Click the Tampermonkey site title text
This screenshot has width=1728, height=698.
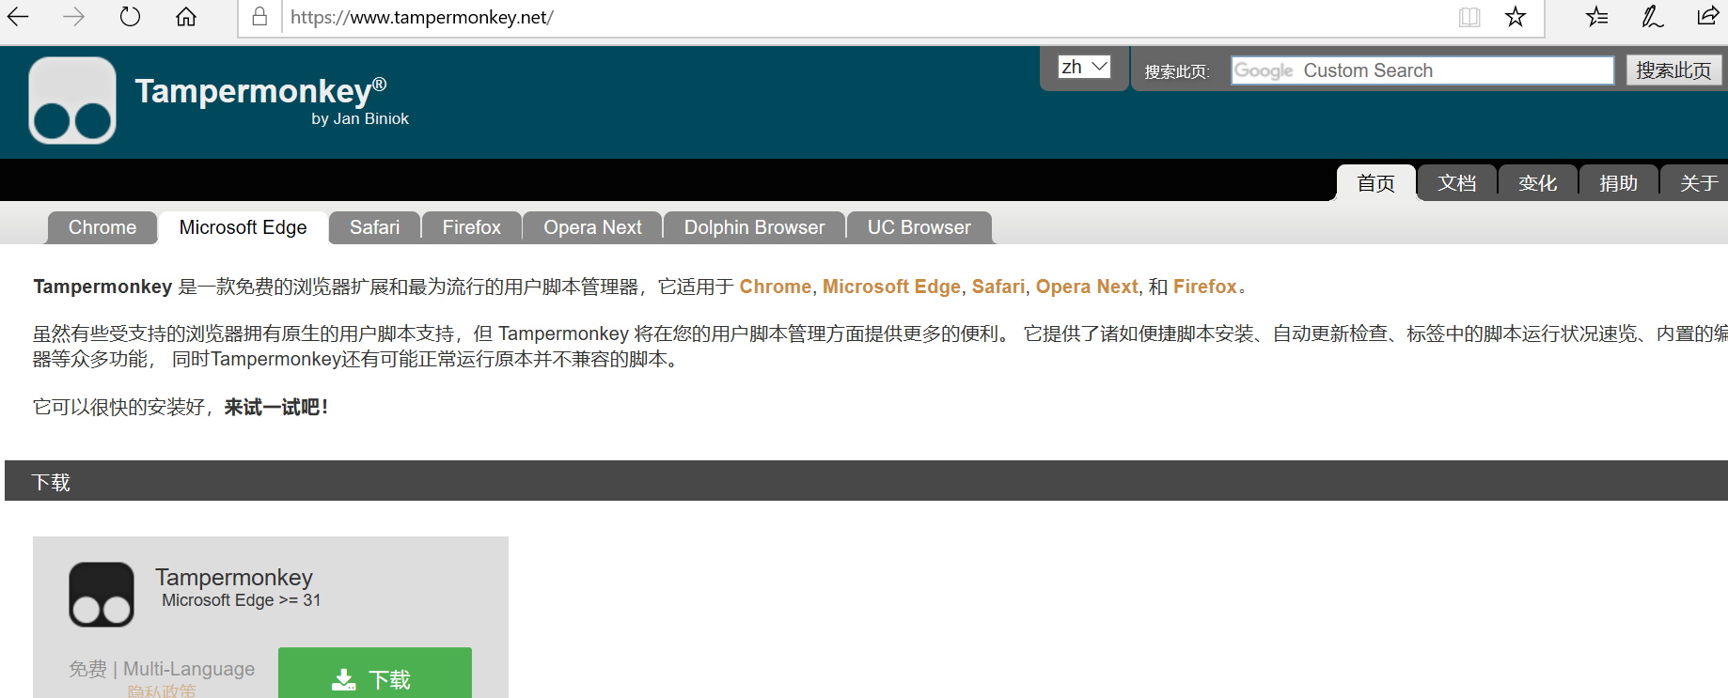(x=261, y=91)
